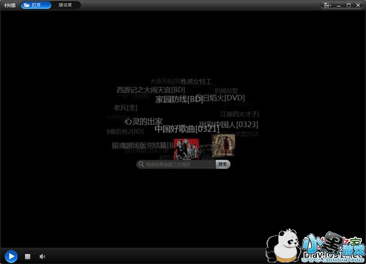This screenshot has height=264, width=366.
Task: Open the main menu dropdown icon
Action: (327, 5)
